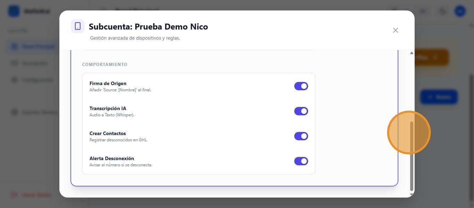Screen dimensions: 474x208
Task: Switch off Alerta Desconexión
Action: click(x=301, y=161)
